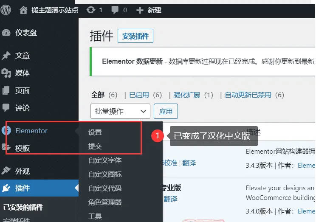This screenshot has height=222, width=316.
Task: Click author link after 3.4.3版本
Action: tap(307, 166)
